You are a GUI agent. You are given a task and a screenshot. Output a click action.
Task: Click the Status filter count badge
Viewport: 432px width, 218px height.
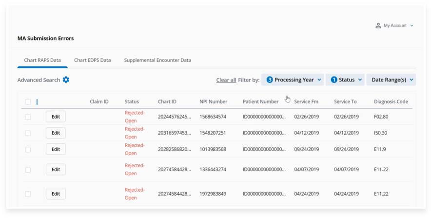(x=334, y=80)
